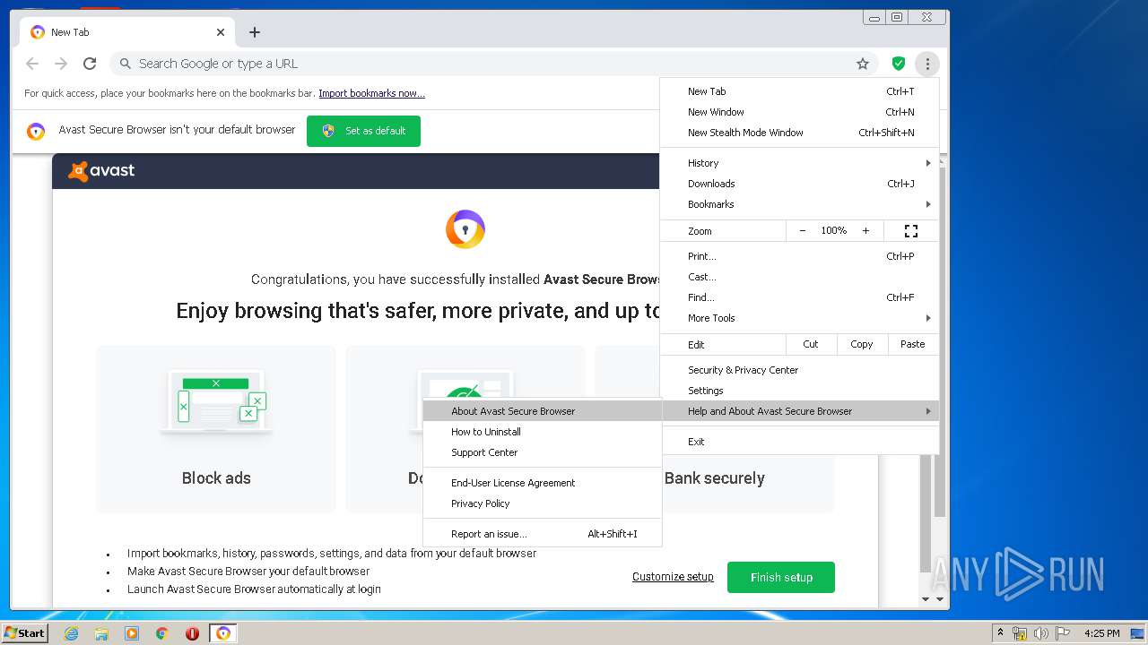Screen dimensions: 1148x645
Task: Decrease zoom with the minus button
Action: click(x=802, y=231)
